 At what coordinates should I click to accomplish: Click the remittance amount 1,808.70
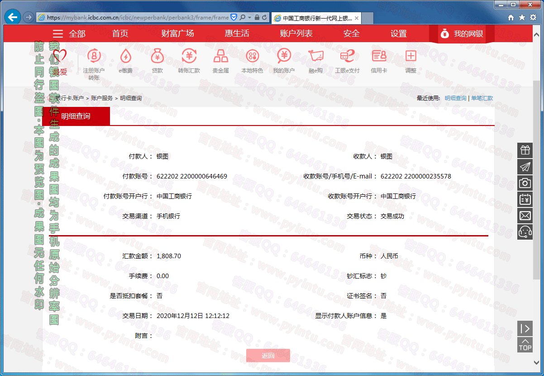tap(169, 256)
